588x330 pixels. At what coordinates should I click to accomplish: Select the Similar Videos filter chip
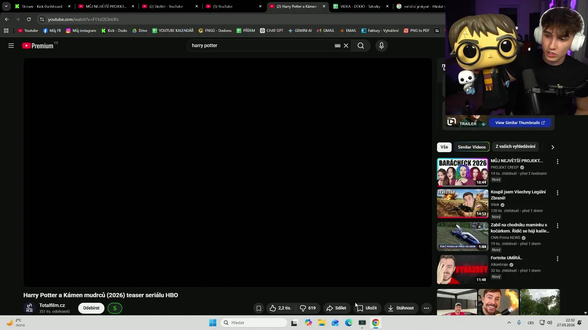(x=472, y=147)
